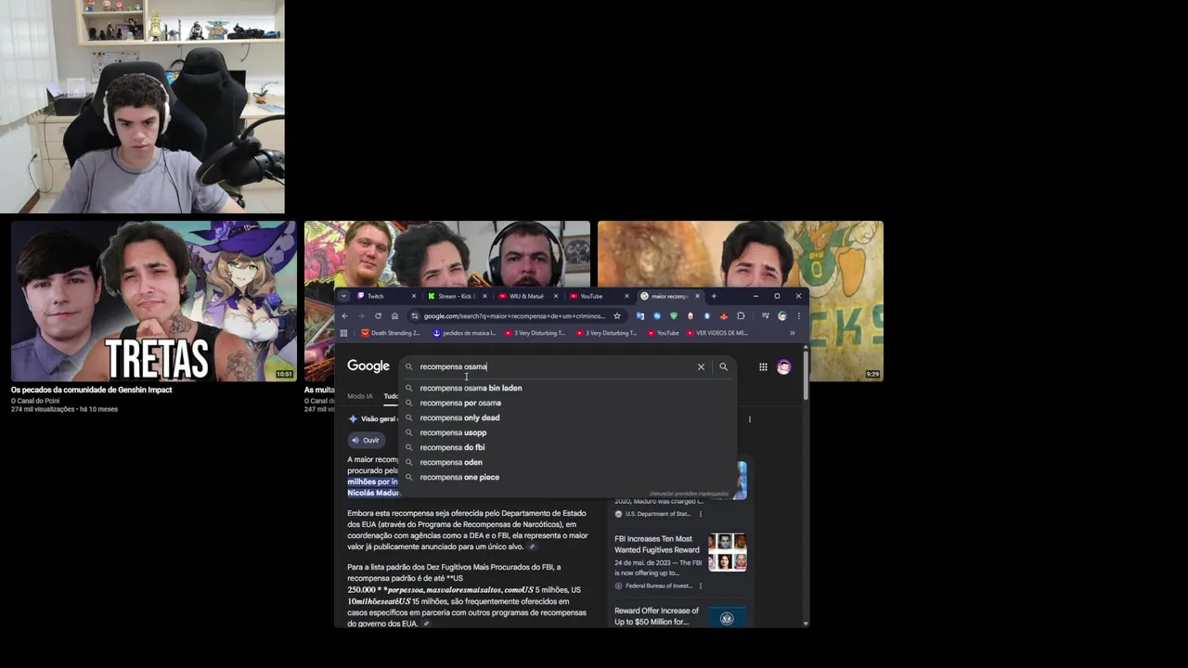The image size is (1188, 668).
Task: Open the first '3 Very Disturbing T...' bookmark
Action: pos(536,333)
